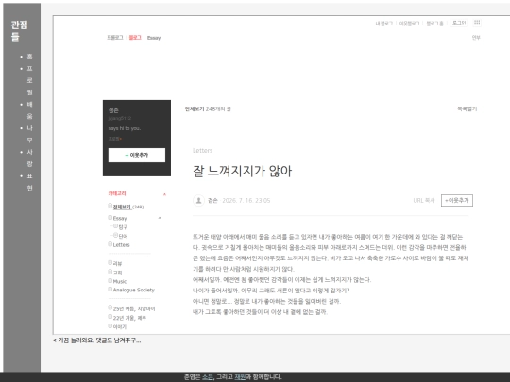Open 나무 in the gray sidebar
The image size is (510, 382).
[29, 134]
